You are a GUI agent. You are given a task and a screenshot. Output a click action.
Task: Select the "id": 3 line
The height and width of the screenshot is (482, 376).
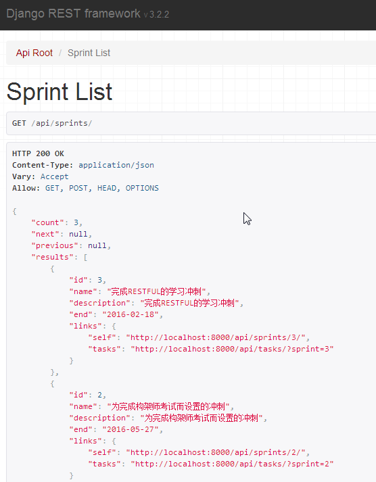point(88,280)
